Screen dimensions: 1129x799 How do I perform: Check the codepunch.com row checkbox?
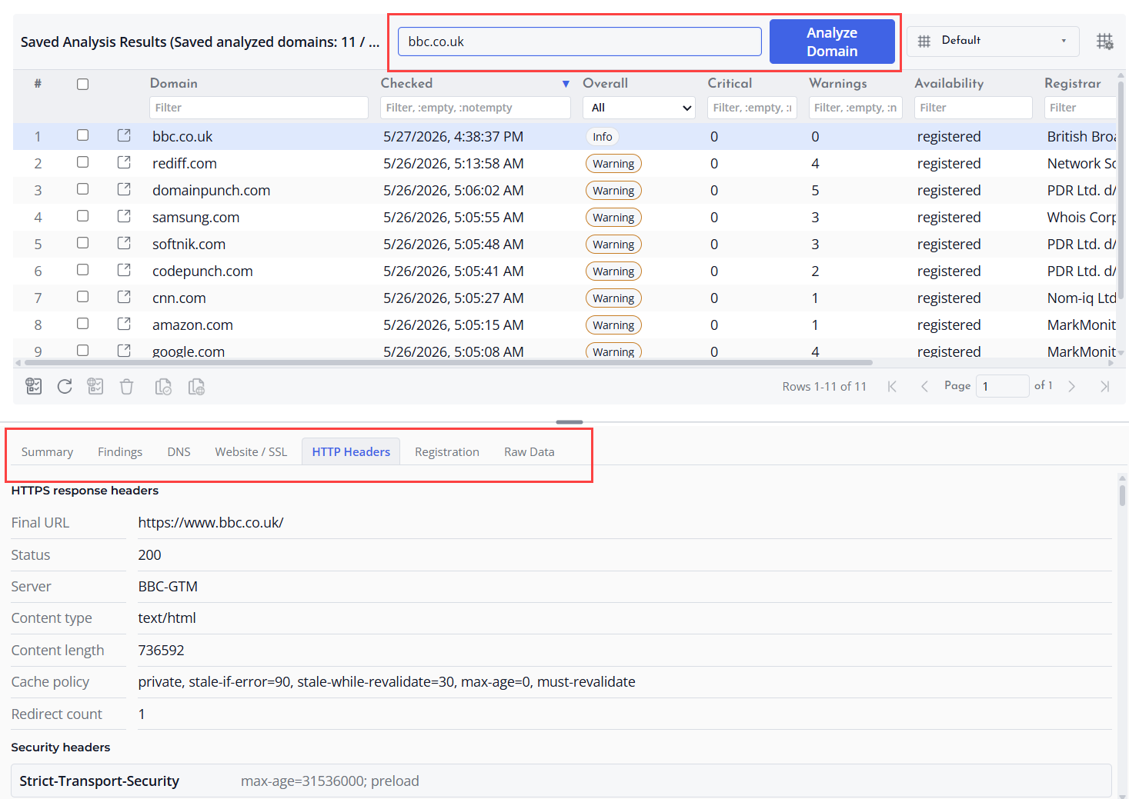pos(82,270)
